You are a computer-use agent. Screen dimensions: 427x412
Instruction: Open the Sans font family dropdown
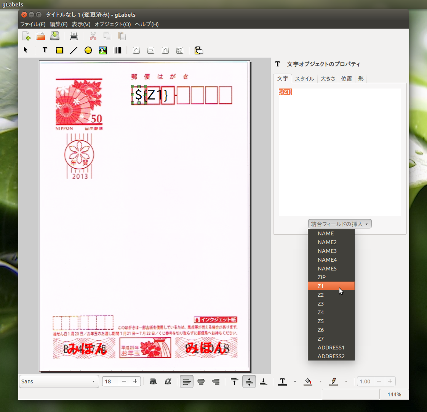pyautogui.click(x=59, y=381)
